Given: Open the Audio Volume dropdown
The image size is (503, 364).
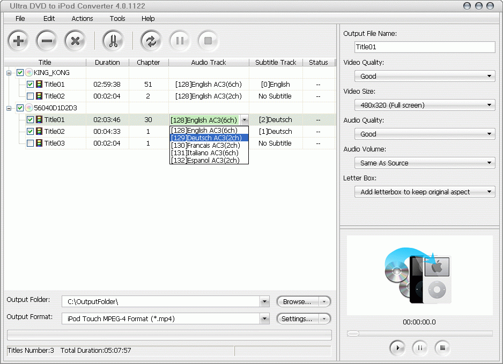Looking at the screenshot, I should pos(425,163).
